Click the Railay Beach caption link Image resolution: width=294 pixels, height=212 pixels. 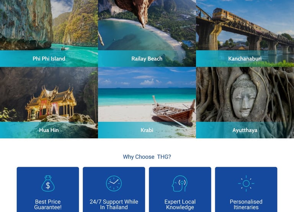[147, 59]
